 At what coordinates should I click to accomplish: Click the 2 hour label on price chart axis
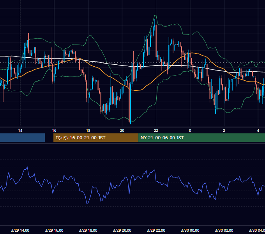click(x=224, y=131)
